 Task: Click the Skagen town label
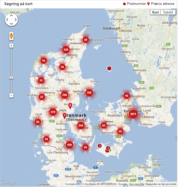coord(87,26)
